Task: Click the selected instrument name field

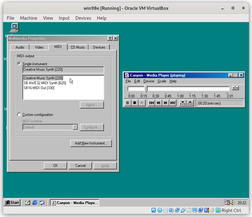Action: (x=63, y=69)
